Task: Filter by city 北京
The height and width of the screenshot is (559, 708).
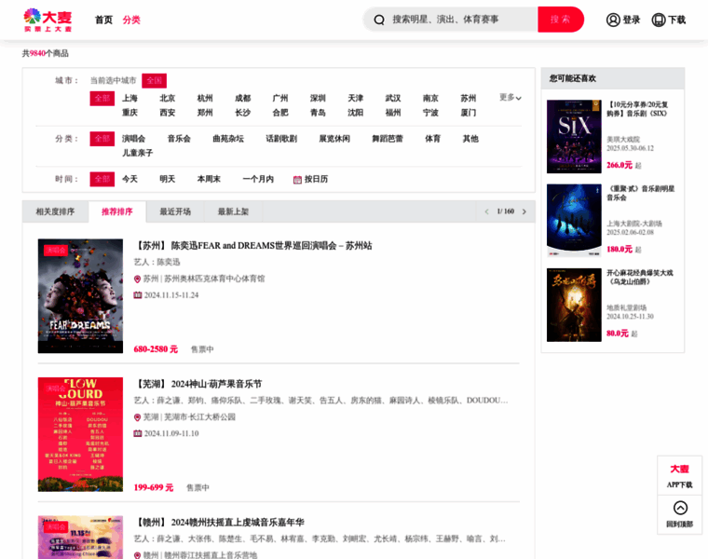Action: (x=167, y=99)
